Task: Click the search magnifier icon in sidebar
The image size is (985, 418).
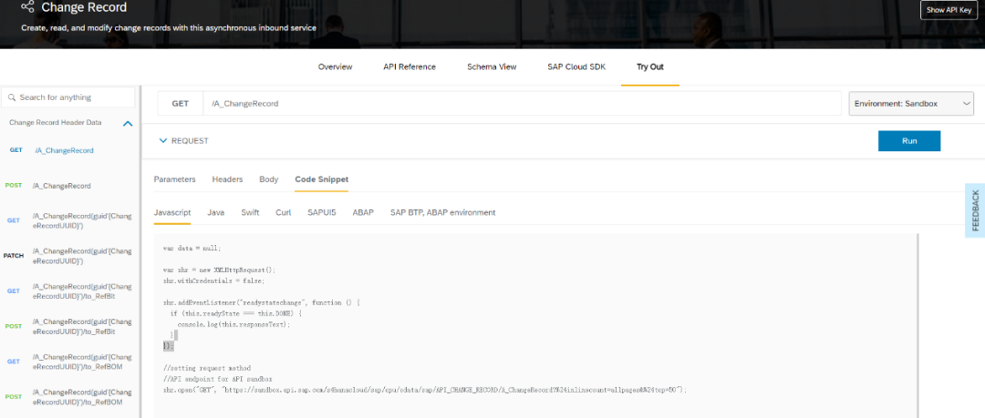Action: (x=12, y=98)
